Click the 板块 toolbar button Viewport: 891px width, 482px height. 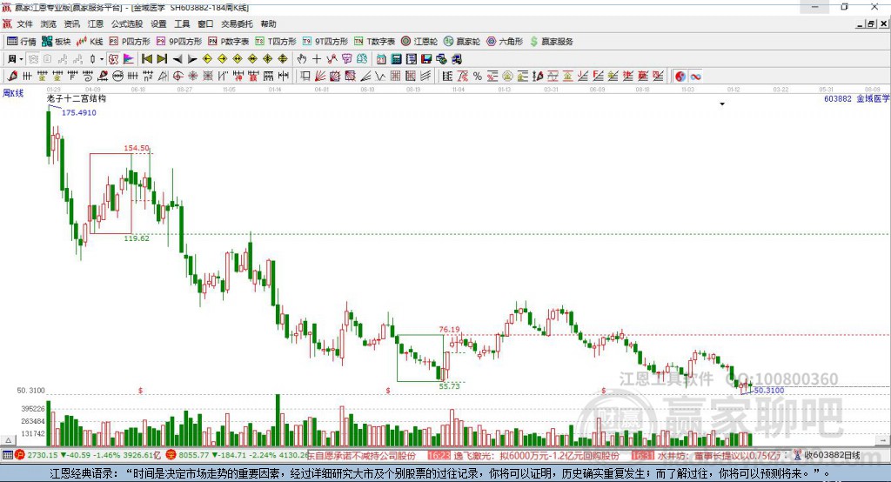[x=57, y=42]
